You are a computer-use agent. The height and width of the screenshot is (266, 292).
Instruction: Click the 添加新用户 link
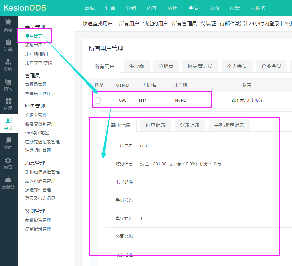point(36,45)
